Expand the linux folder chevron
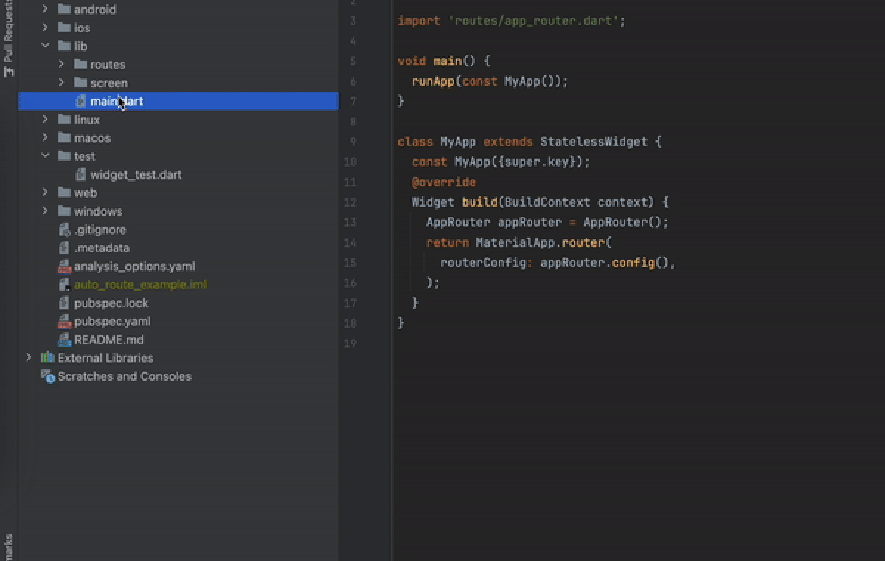 pos(45,120)
